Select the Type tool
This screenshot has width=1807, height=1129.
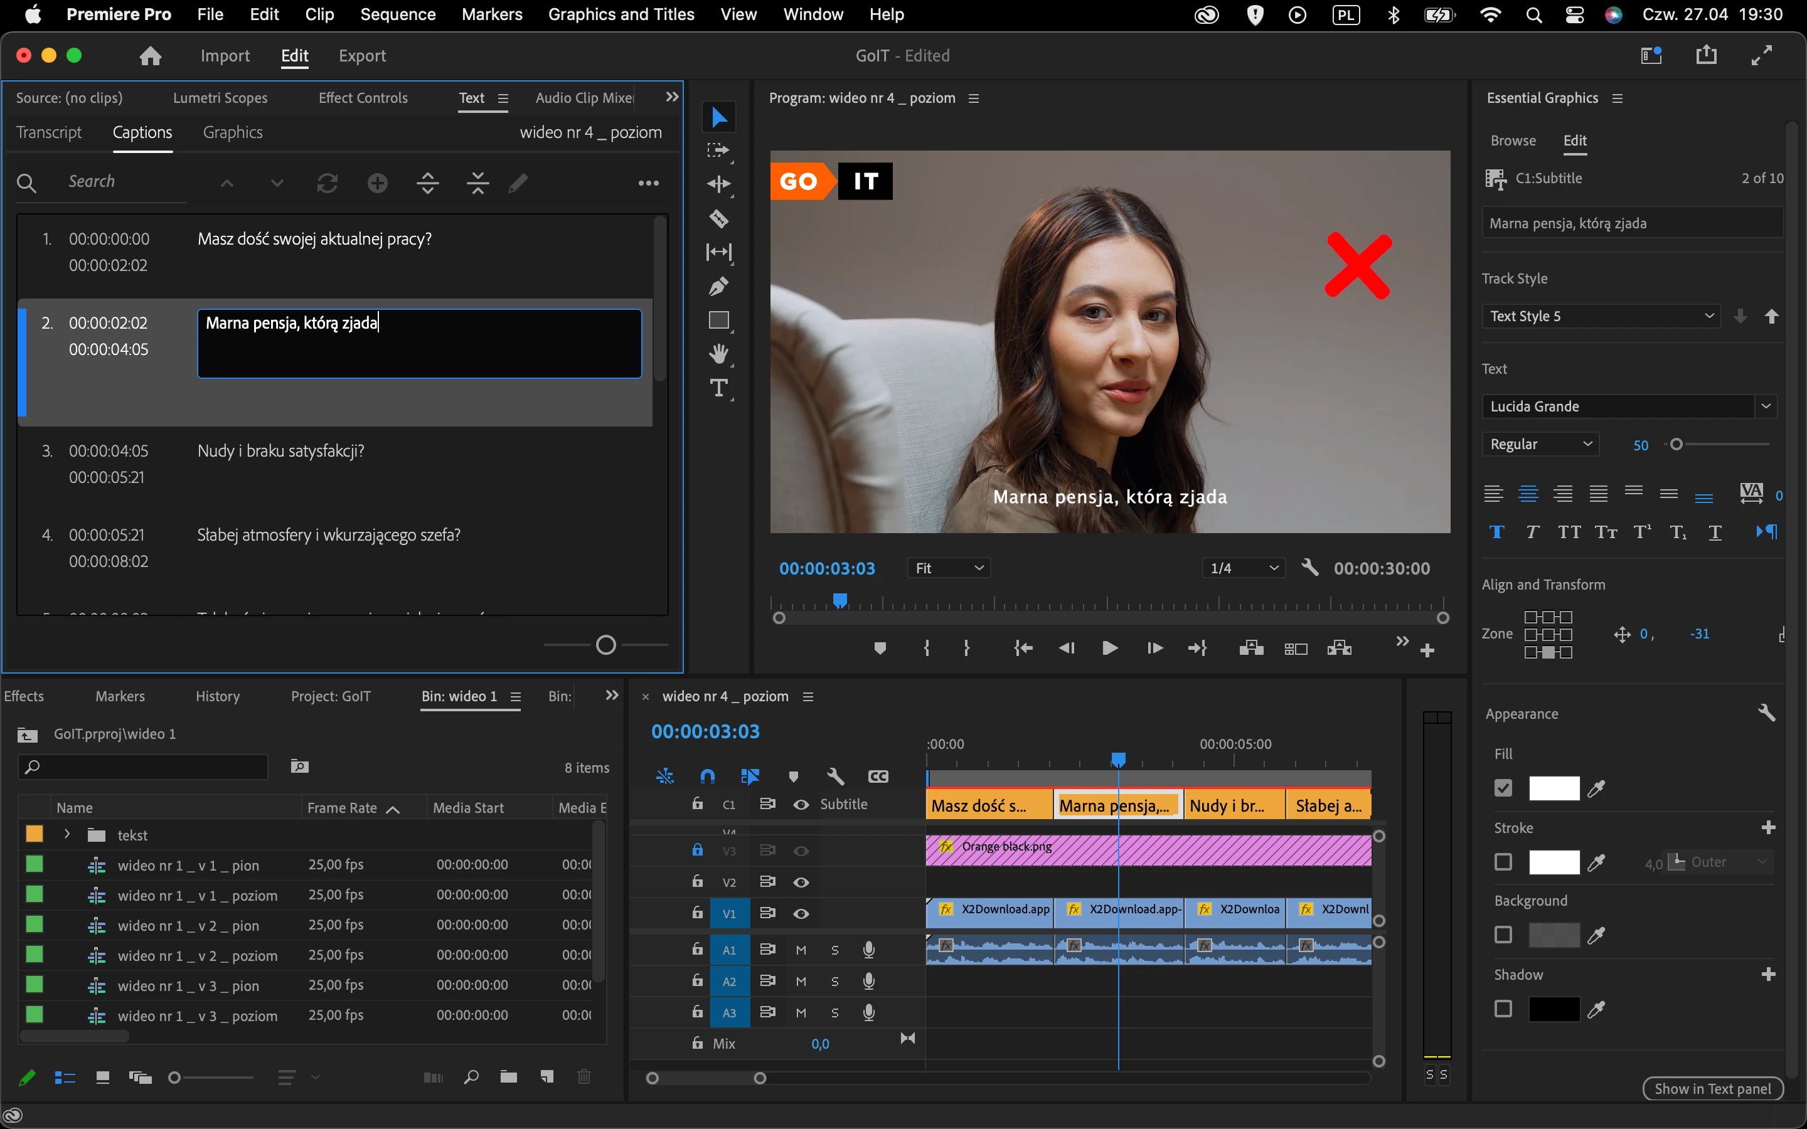(718, 388)
